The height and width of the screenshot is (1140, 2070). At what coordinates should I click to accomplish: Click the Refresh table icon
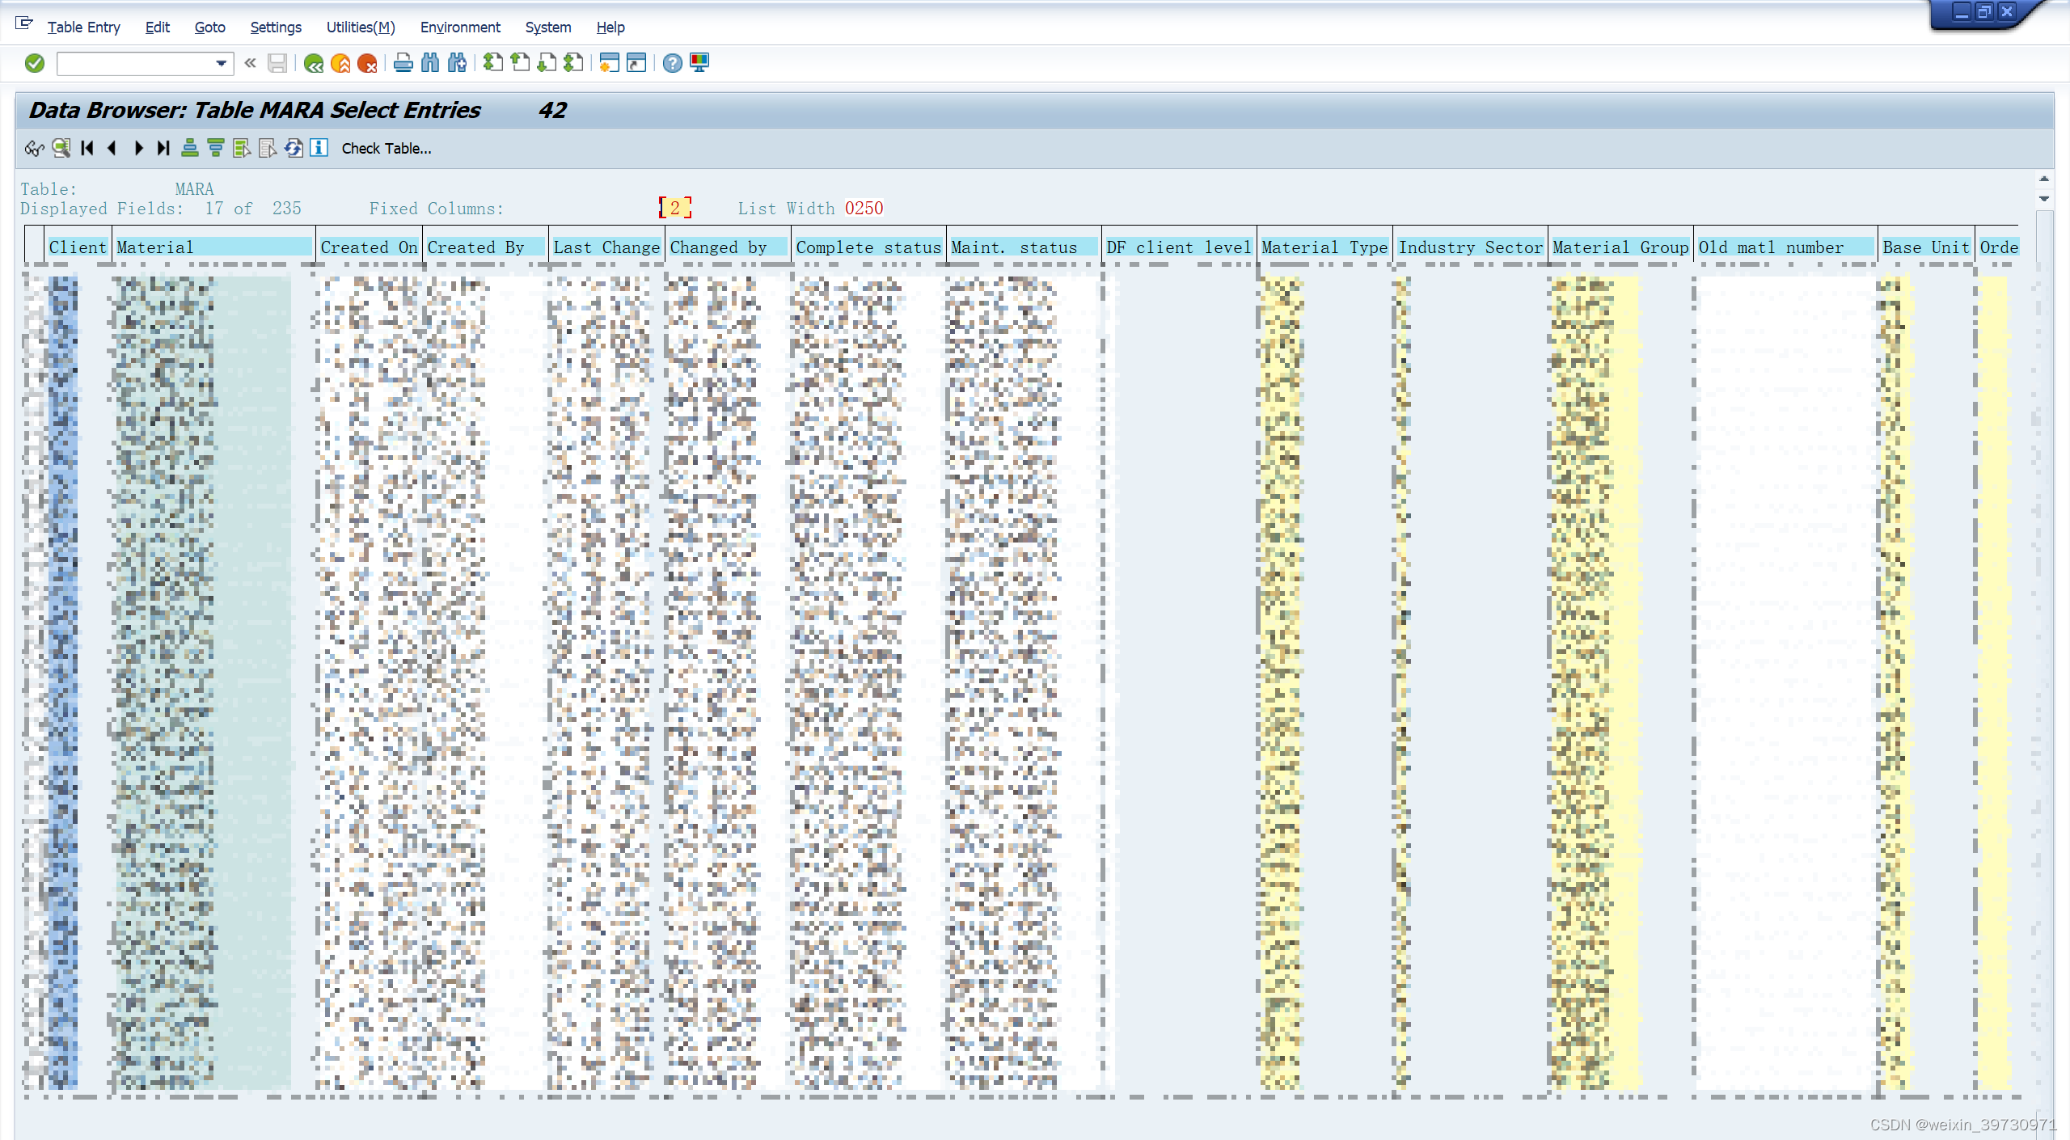(x=294, y=148)
